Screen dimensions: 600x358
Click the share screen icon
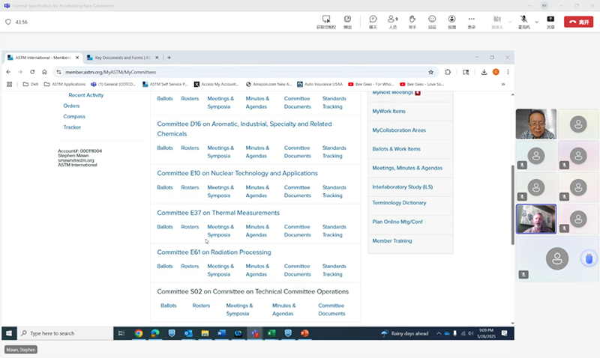click(550, 21)
